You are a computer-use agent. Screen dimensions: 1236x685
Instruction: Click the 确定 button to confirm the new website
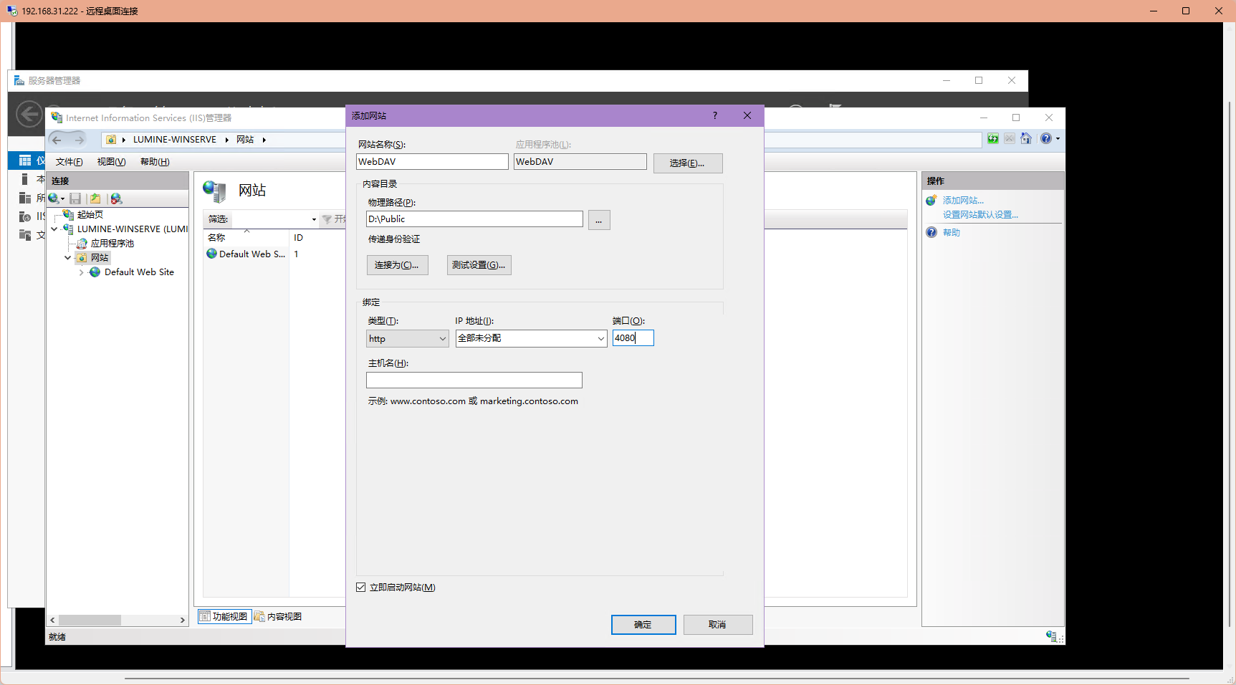pos(643,624)
